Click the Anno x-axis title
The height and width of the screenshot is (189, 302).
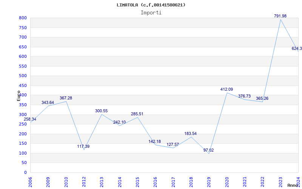coord(293,185)
